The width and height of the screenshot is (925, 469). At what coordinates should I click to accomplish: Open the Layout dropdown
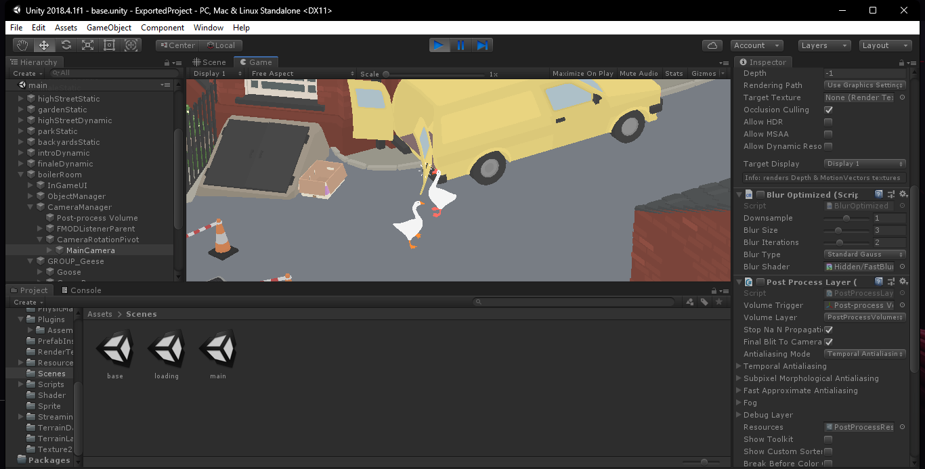pyautogui.click(x=886, y=45)
